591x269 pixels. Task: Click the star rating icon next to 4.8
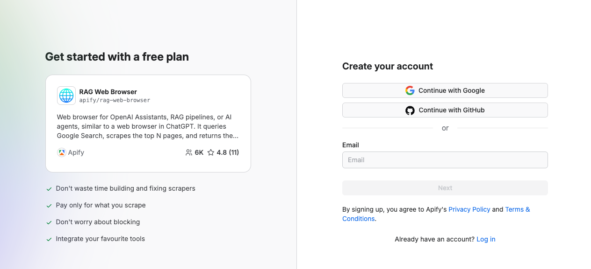210,152
